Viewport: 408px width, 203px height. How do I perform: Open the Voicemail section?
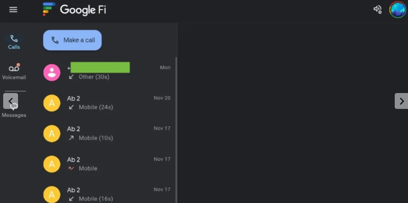coord(14,71)
